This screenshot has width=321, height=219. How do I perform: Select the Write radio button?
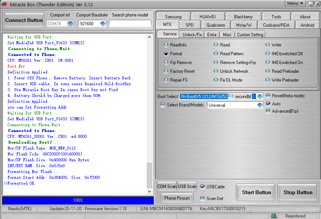coord(267,45)
